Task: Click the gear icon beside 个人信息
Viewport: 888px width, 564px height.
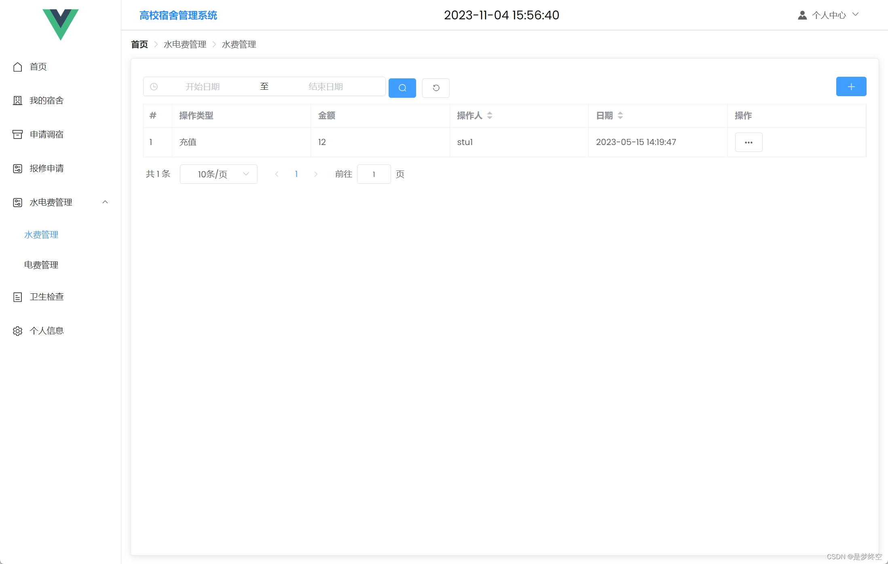Action: click(x=17, y=331)
